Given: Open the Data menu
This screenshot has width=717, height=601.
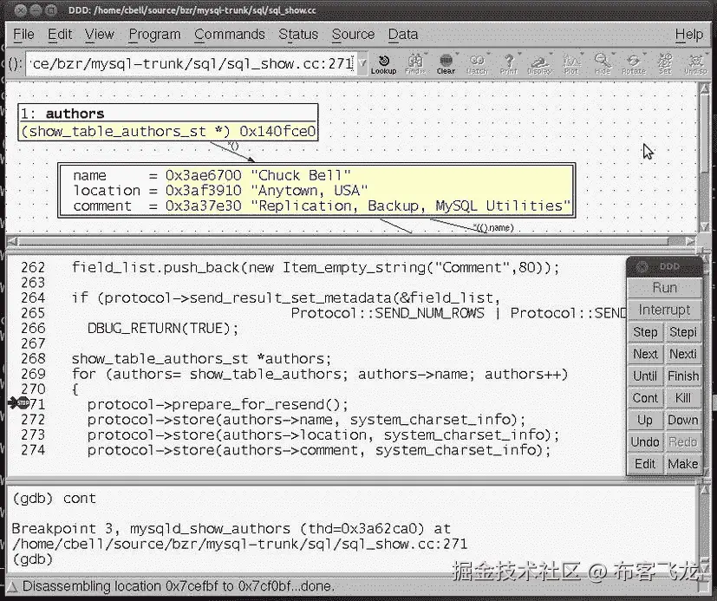Looking at the screenshot, I should (403, 35).
